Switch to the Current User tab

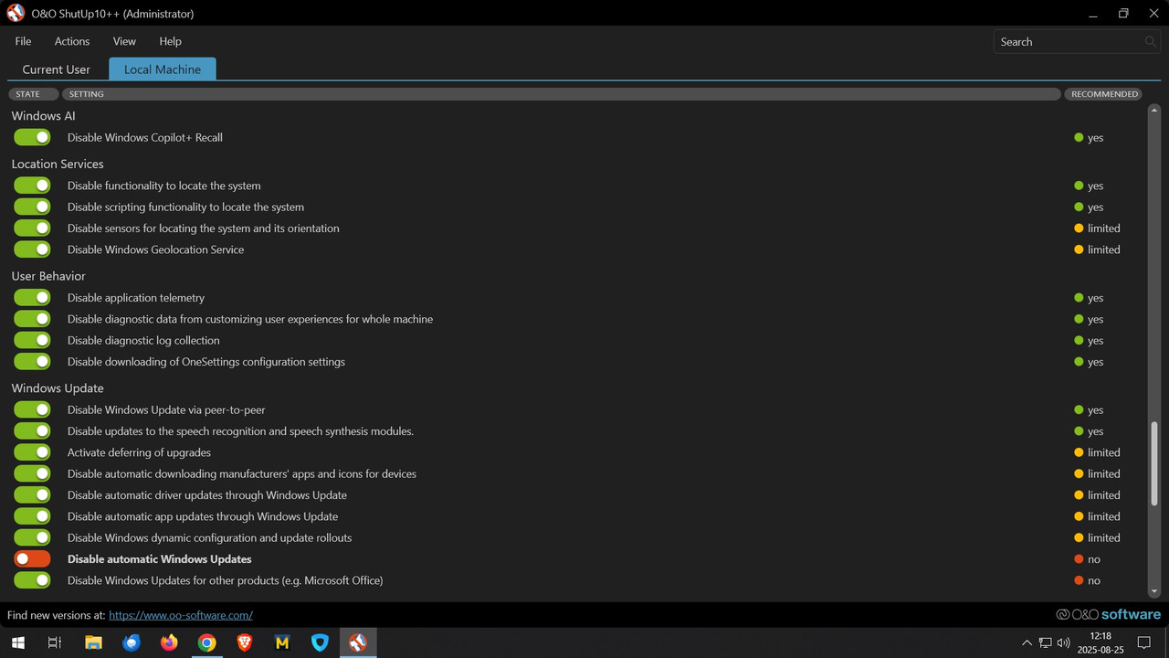click(56, 69)
